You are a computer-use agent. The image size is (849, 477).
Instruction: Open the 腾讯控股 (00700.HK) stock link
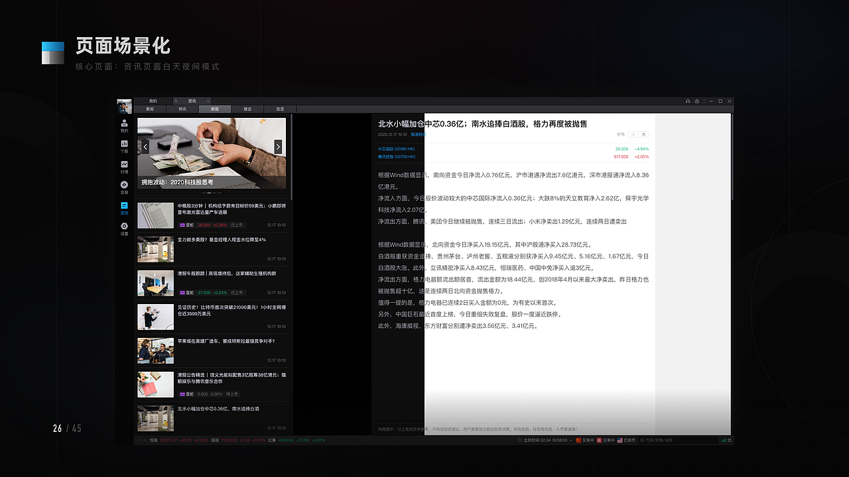coord(397,157)
